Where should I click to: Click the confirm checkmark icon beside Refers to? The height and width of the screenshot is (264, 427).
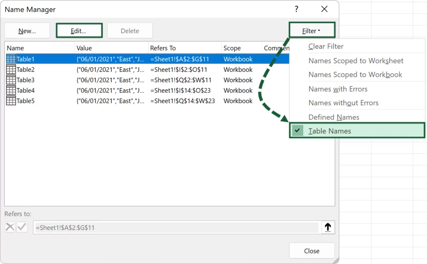point(22,227)
